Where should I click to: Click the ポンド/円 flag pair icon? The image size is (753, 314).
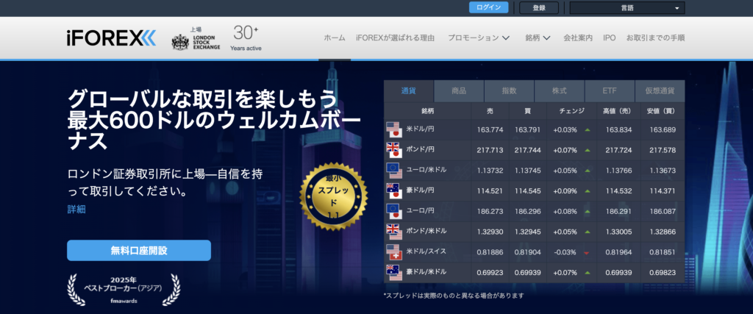pos(394,150)
